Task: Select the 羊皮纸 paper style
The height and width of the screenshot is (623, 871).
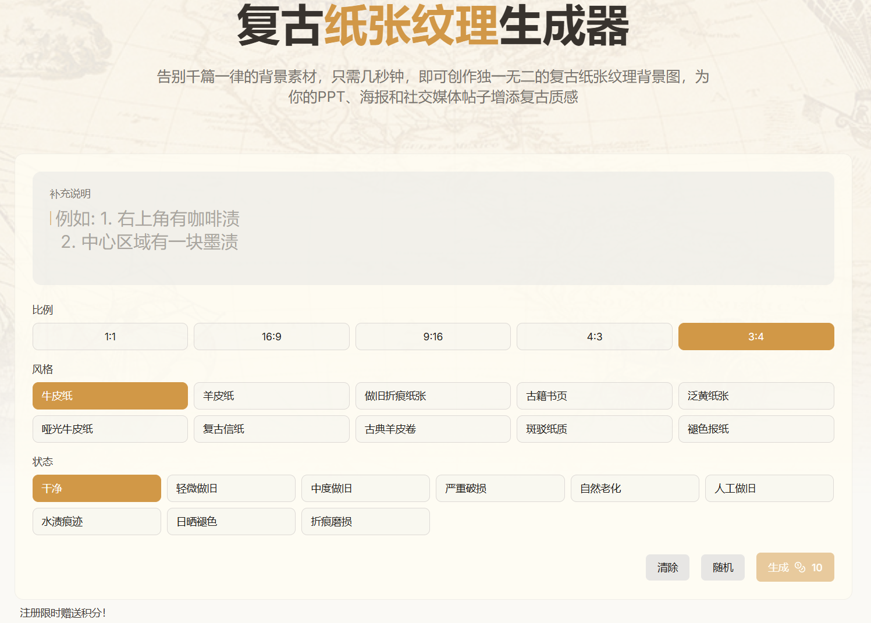Action: [271, 396]
